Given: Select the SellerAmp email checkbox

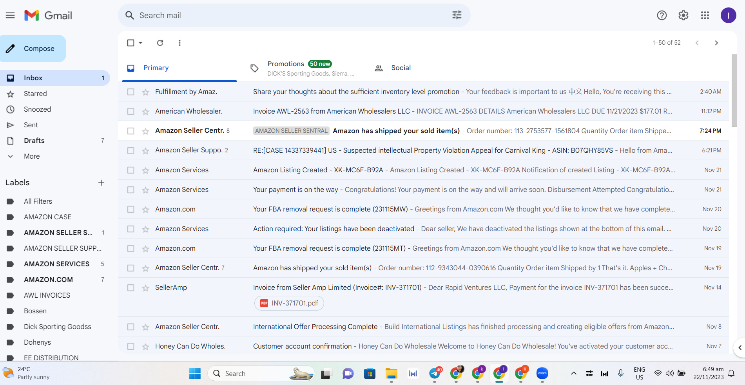Looking at the screenshot, I should (x=131, y=287).
